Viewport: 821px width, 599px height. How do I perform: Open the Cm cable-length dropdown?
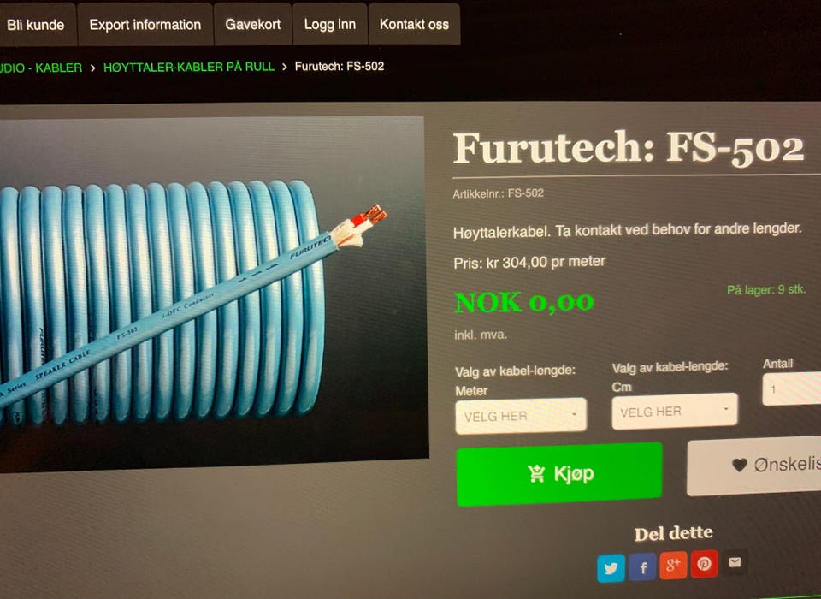(675, 412)
